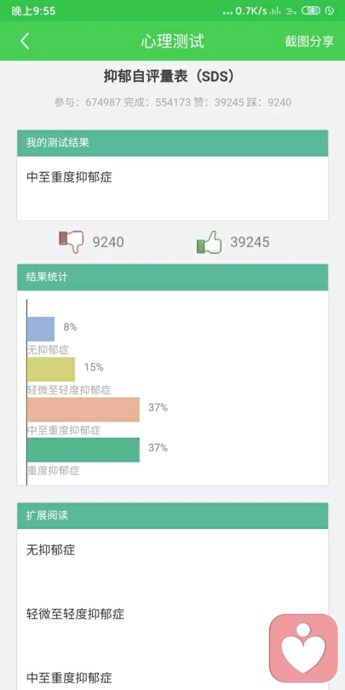Viewport: 345px width, 690px height.
Task: Tap the 扩展阅读 section header
Action: coord(172,516)
